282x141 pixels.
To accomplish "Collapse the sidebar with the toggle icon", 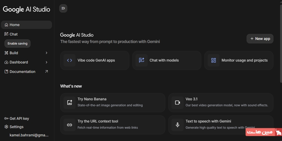I will (x=63, y=8).
